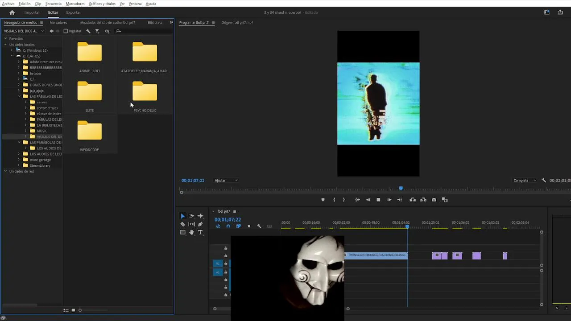Screen dimensions: 571x321
Task: Expand the C: (Windows 10) drive
Action: (x=12, y=50)
